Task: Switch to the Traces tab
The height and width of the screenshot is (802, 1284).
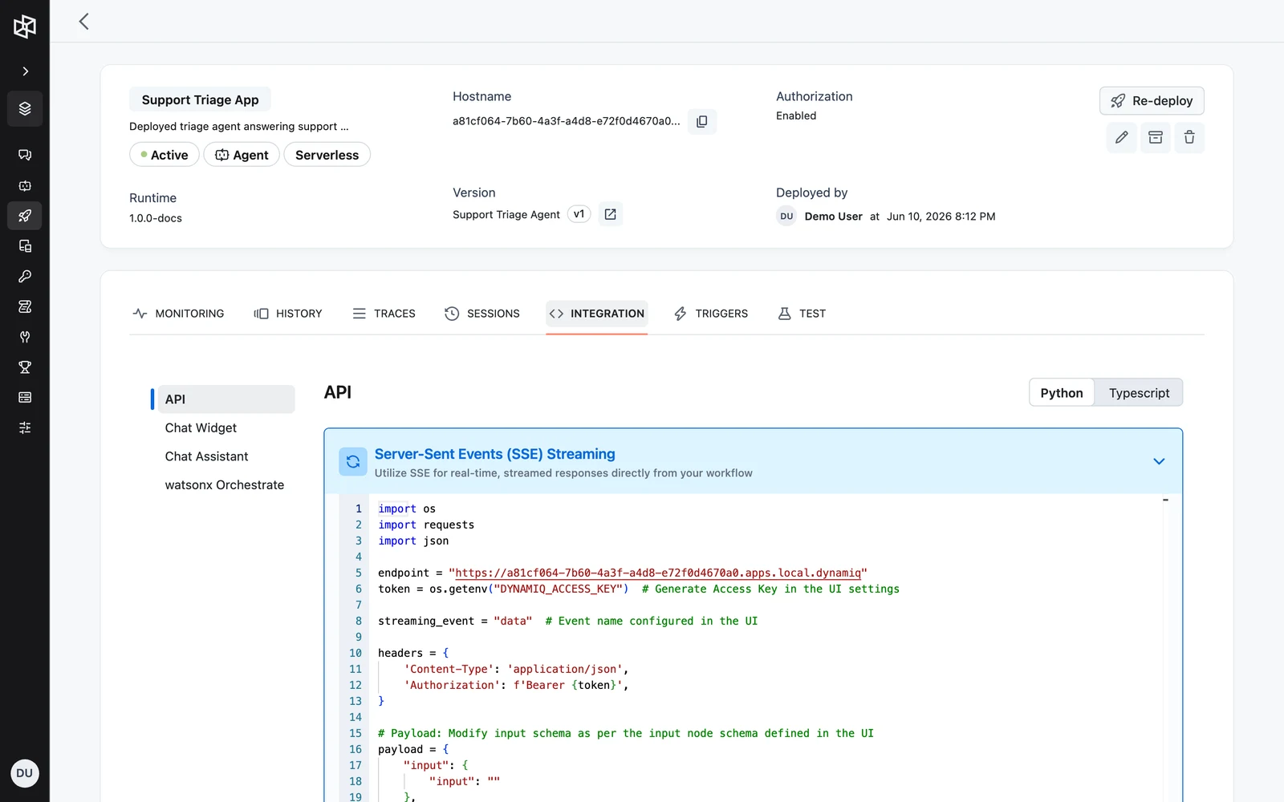Action: (x=384, y=314)
